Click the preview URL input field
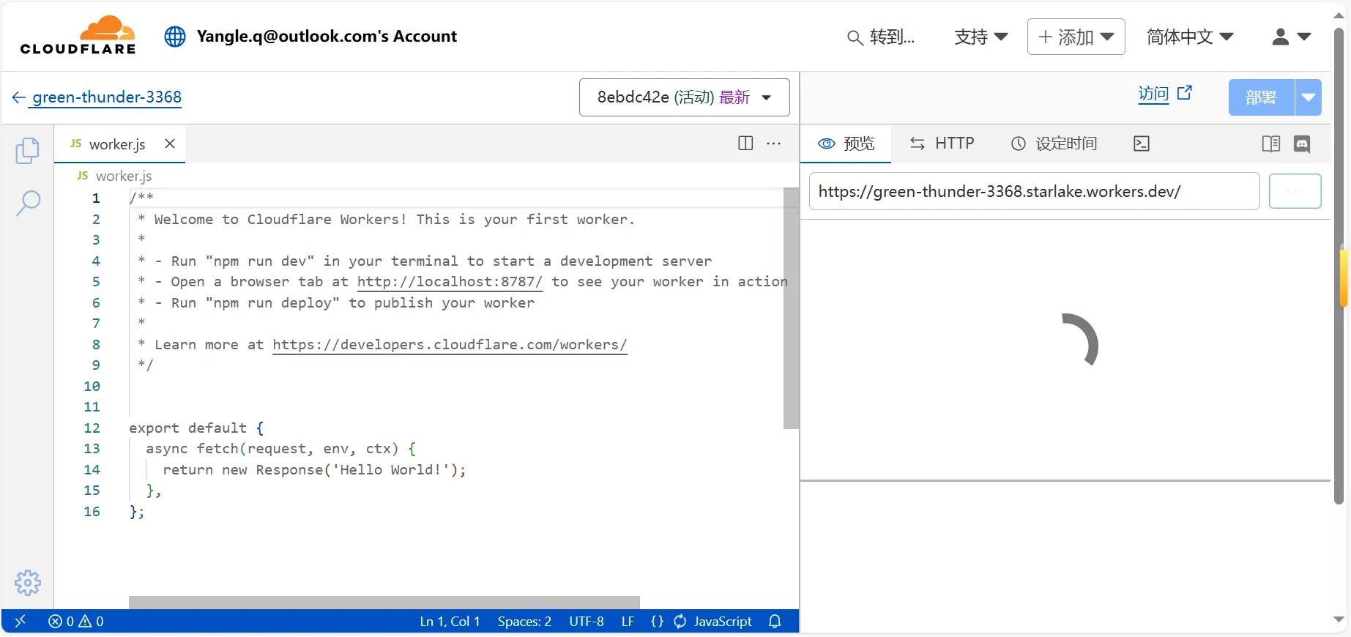The width and height of the screenshot is (1351, 637). click(1034, 191)
